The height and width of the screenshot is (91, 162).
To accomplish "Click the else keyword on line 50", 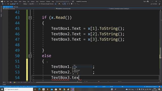I will [47, 56].
